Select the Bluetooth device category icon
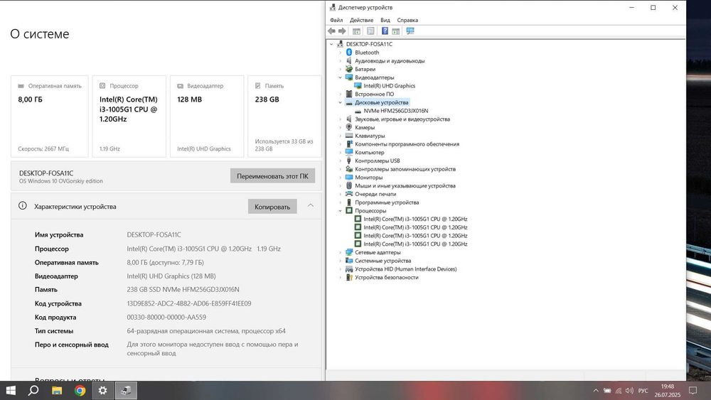This screenshot has height=400, width=711. coord(349,53)
